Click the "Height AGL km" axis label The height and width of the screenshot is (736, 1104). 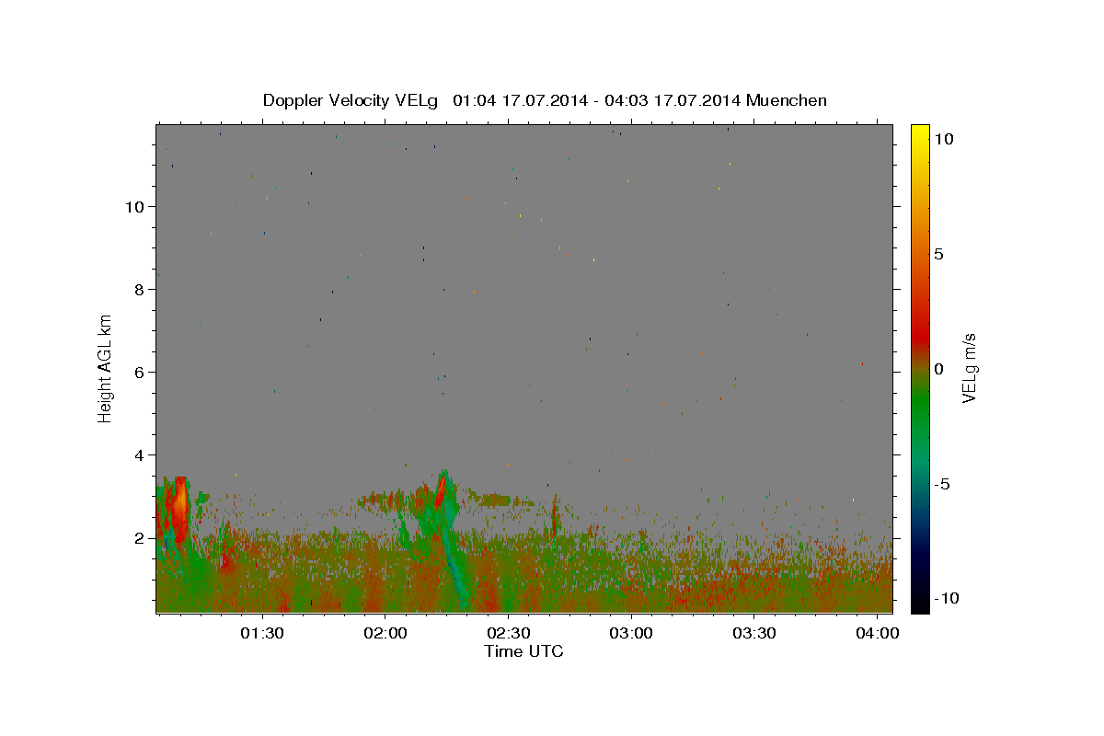pos(106,368)
